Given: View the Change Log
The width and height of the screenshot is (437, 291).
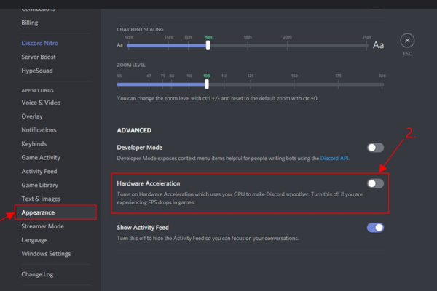Looking at the screenshot, I should point(37,274).
